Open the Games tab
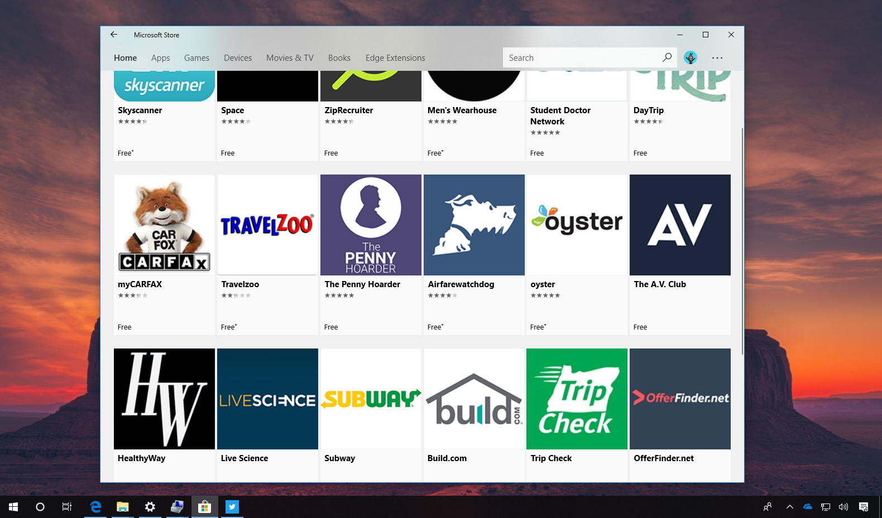Image resolution: width=882 pixels, height=518 pixels. click(x=196, y=58)
